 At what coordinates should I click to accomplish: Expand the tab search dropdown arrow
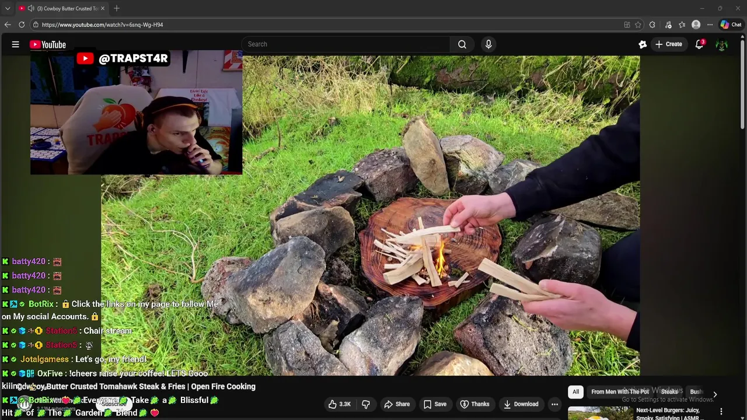[x=8, y=8]
